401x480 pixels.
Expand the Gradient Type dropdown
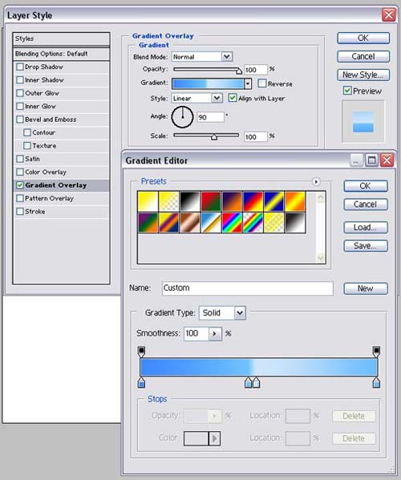222,313
